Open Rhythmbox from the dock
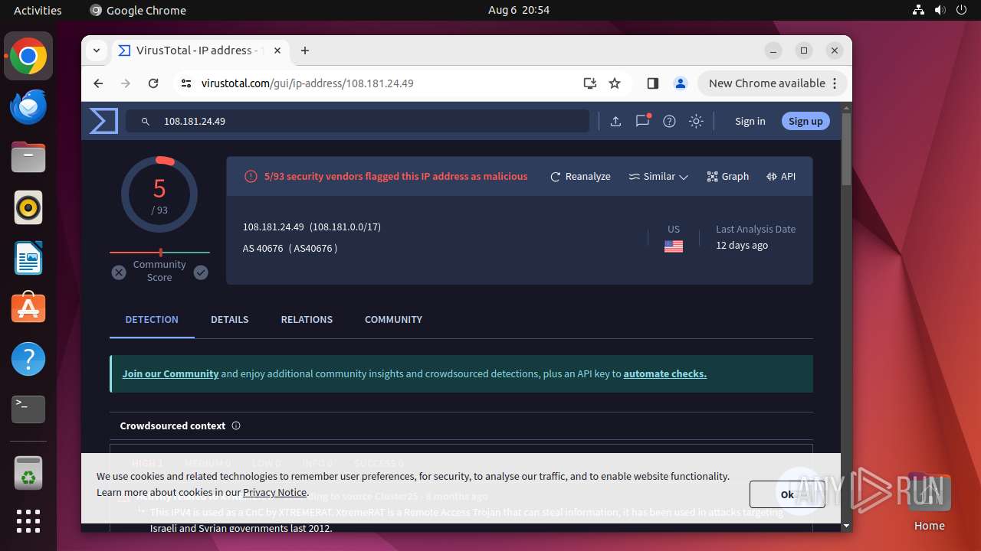The width and height of the screenshot is (981, 551). point(28,208)
